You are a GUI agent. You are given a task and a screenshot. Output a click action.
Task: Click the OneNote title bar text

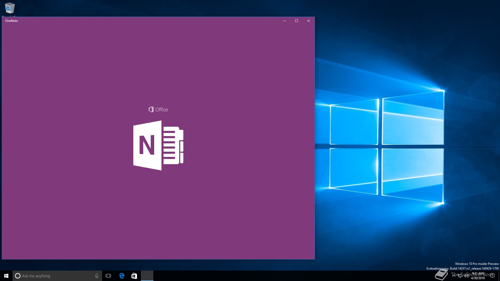click(11, 21)
